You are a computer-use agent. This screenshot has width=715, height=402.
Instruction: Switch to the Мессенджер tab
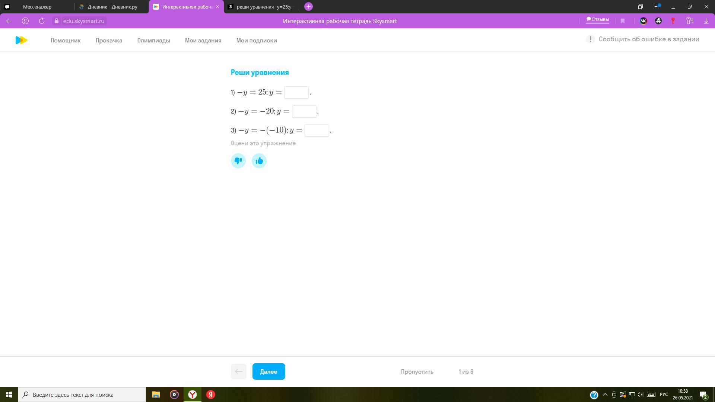click(x=37, y=7)
